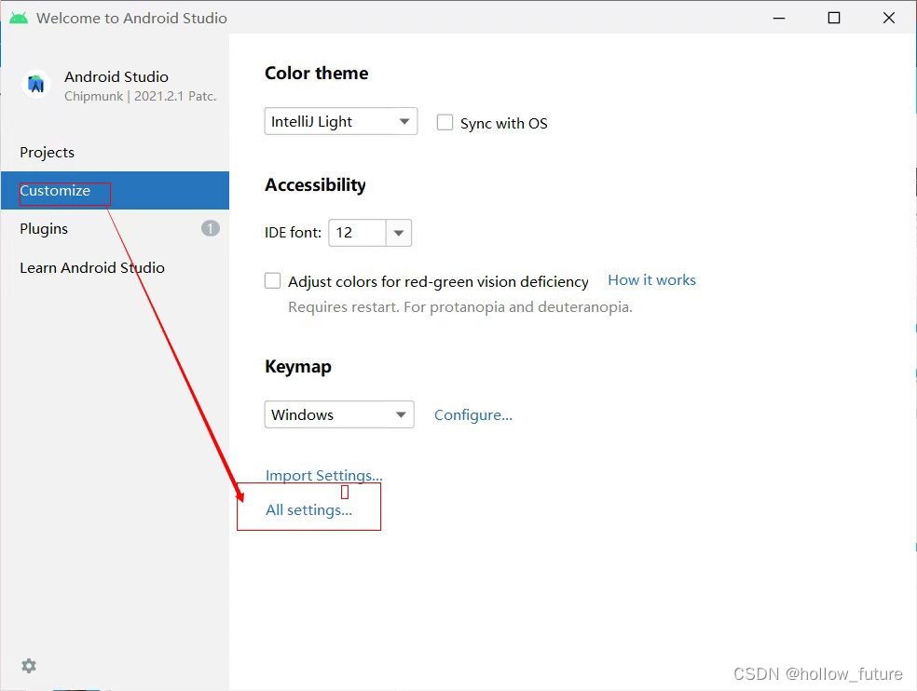Open the Windows keymap dropdown

[339, 414]
